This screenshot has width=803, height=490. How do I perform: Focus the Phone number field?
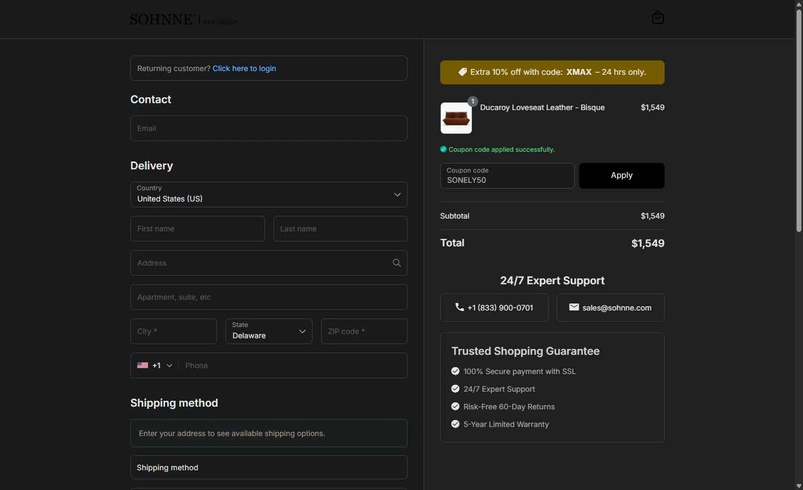[293, 365]
